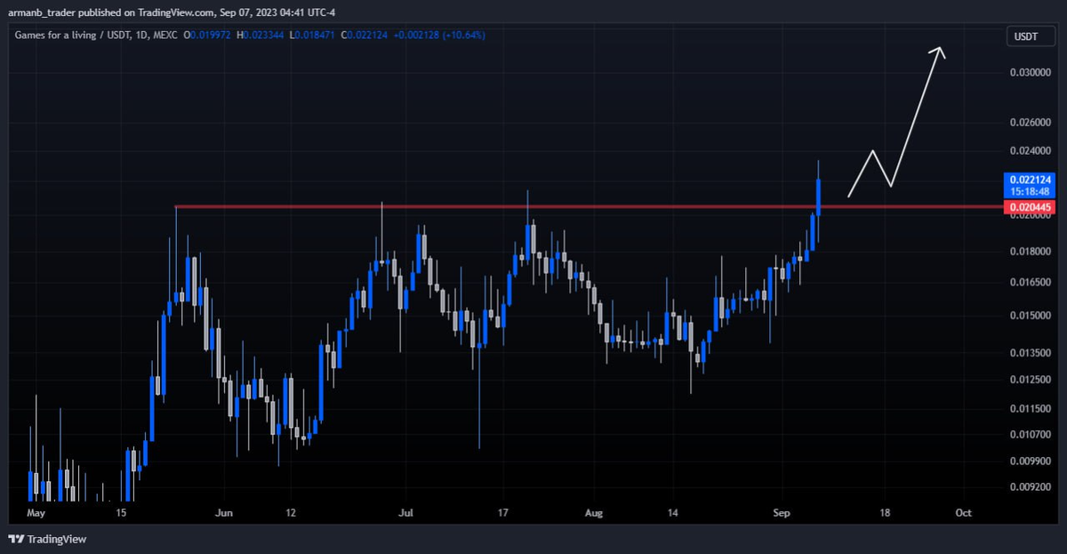This screenshot has height=554, width=1067.
Task: Click the Aug label on the time axis
Action: point(595,513)
